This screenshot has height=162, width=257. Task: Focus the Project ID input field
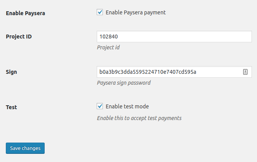click(x=175, y=37)
